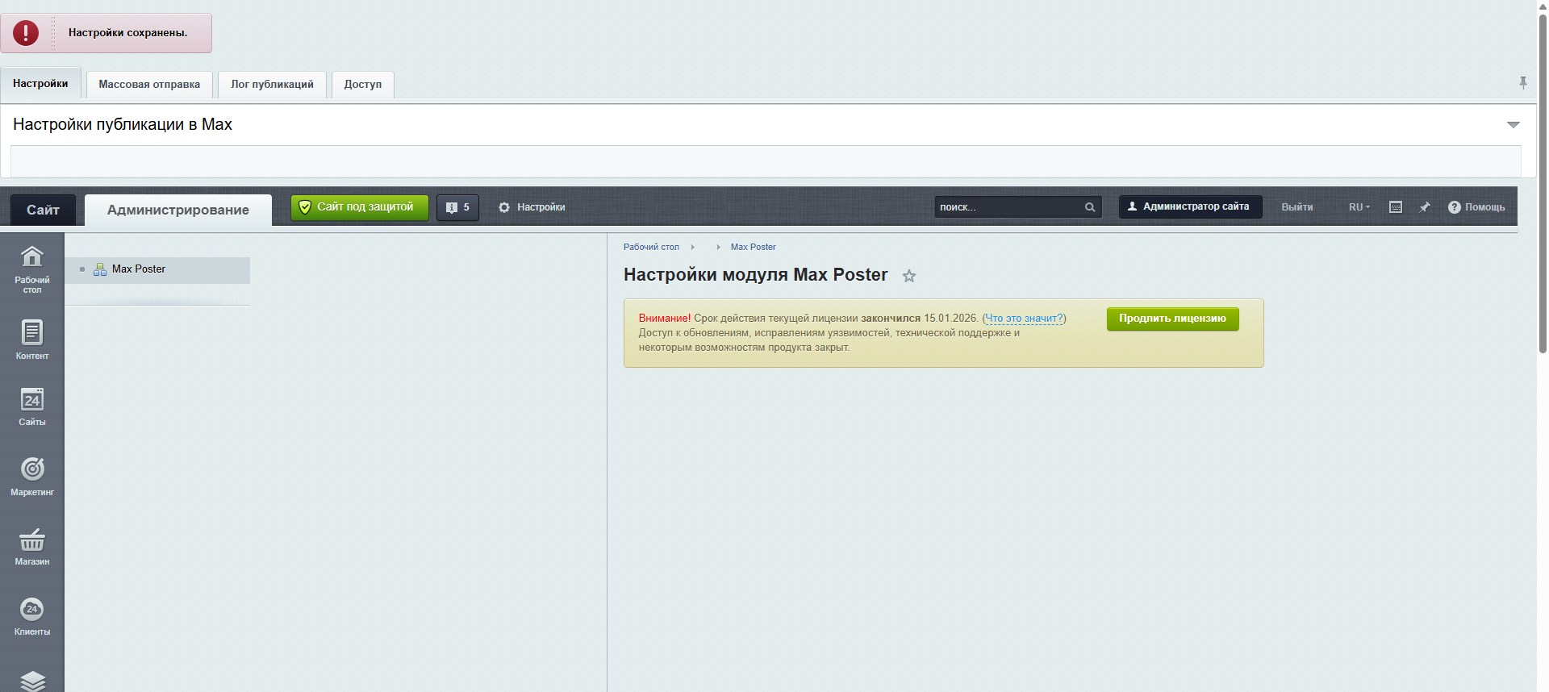Switch to the Массовая отправка tab
Screen dimensions: 1549x692
point(149,84)
